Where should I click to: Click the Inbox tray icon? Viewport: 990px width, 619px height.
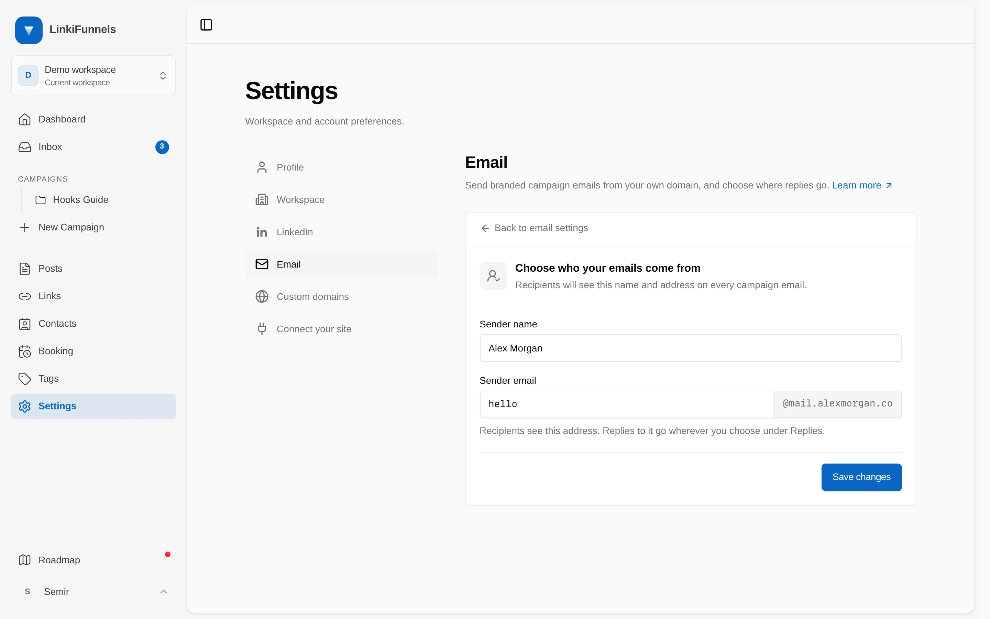click(24, 147)
